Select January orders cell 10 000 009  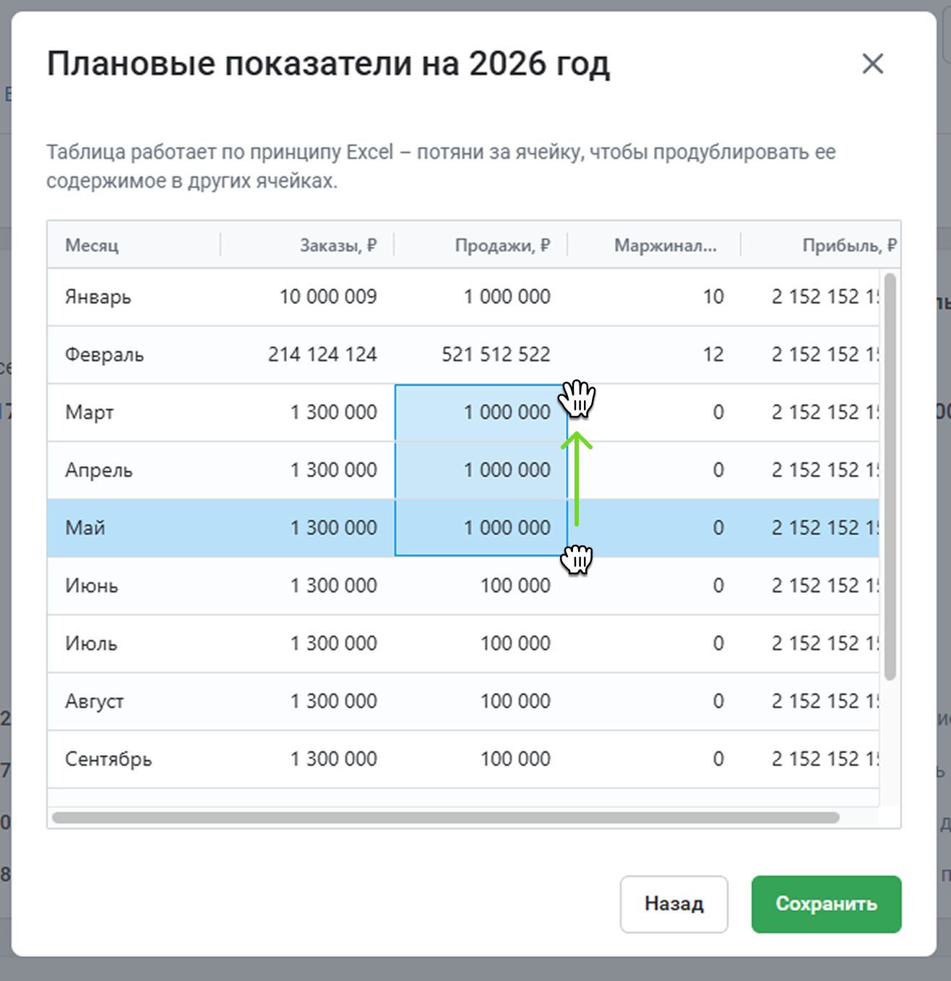[328, 297]
